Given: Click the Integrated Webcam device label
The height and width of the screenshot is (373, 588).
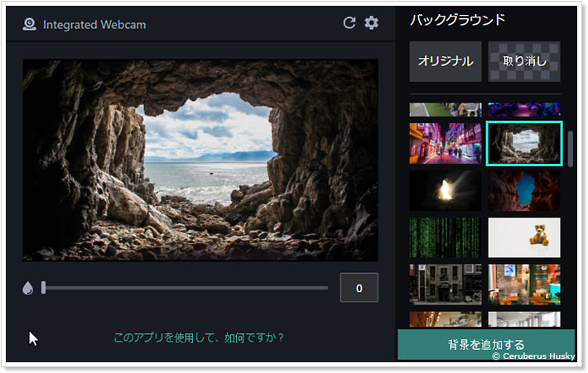Looking at the screenshot, I should coord(94,25).
